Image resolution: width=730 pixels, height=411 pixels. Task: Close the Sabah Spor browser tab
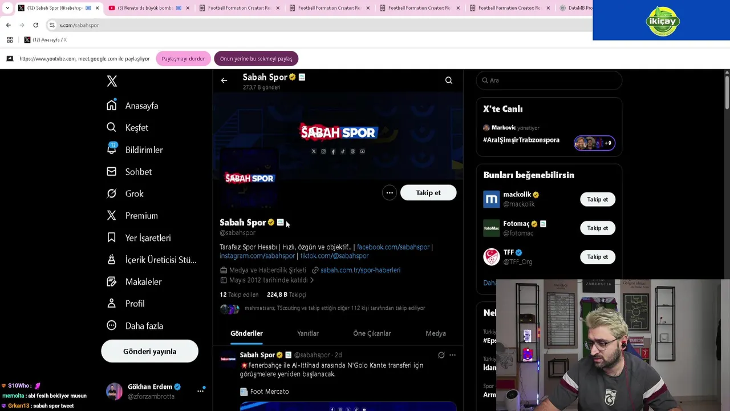click(97, 8)
